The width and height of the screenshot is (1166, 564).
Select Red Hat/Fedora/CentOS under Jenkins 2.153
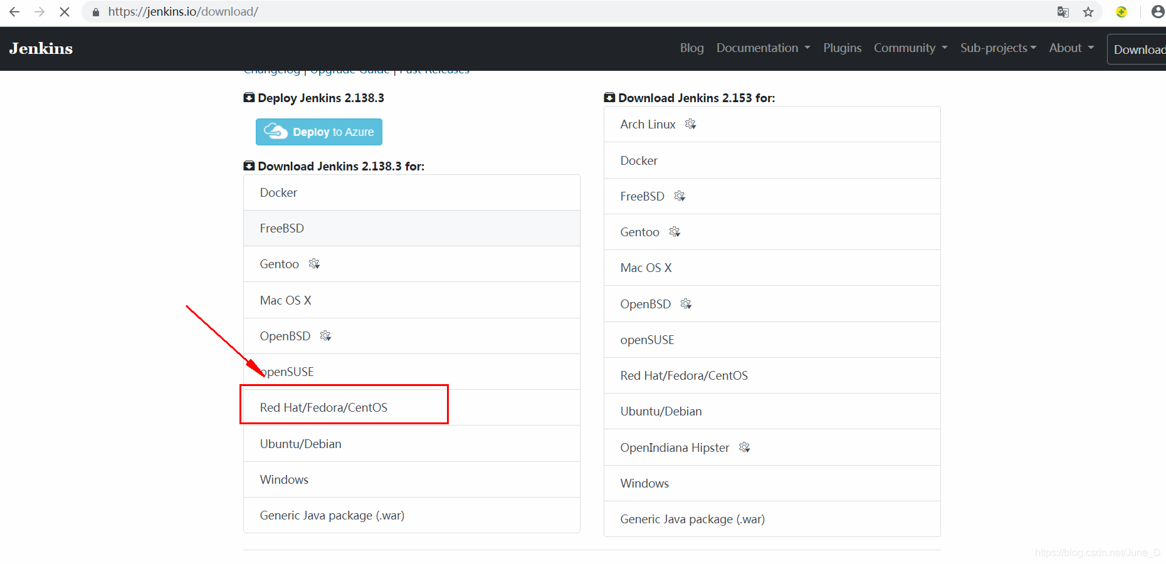pyautogui.click(x=772, y=375)
